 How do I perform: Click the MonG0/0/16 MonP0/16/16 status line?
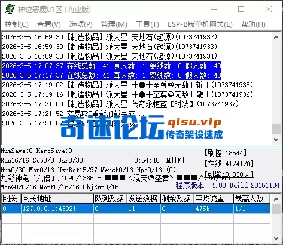click(60, 187)
